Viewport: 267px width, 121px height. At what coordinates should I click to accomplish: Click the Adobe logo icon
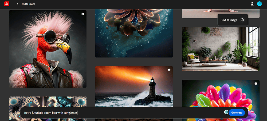[x=7, y=4]
